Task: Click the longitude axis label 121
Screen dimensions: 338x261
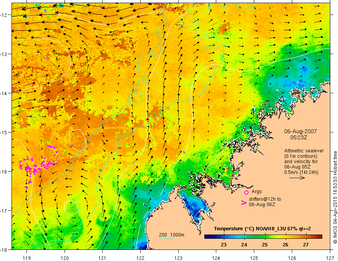Action: (x=103, y=258)
